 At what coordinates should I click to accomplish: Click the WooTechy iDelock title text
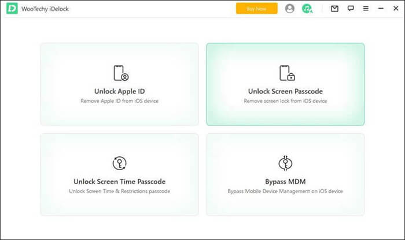click(x=45, y=9)
